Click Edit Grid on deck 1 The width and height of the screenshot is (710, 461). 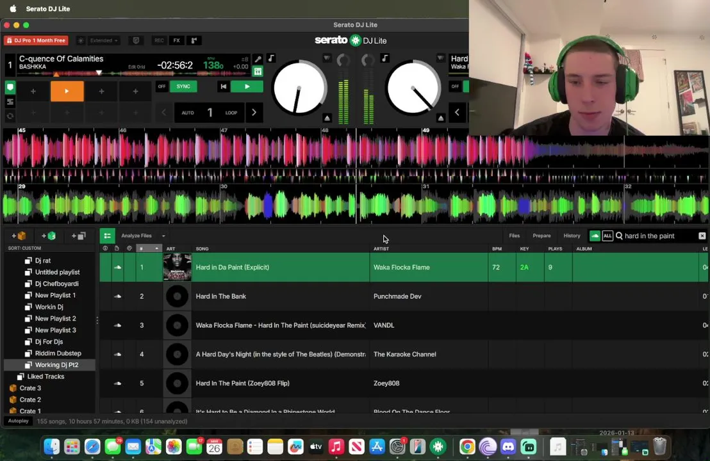coord(136,67)
